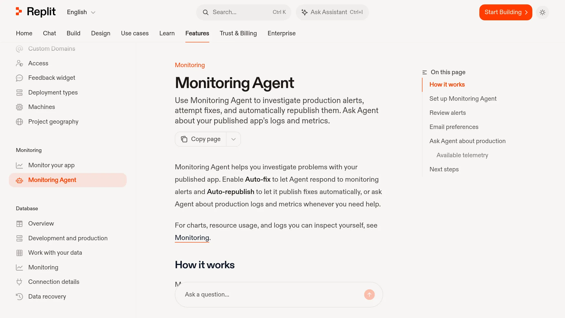Click the Machines chip icon

[19, 107]
